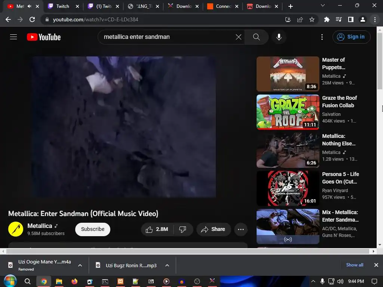Show hidden system tray icons
Image resolution: width=383 pixels, height=287 pixels.
313,281
